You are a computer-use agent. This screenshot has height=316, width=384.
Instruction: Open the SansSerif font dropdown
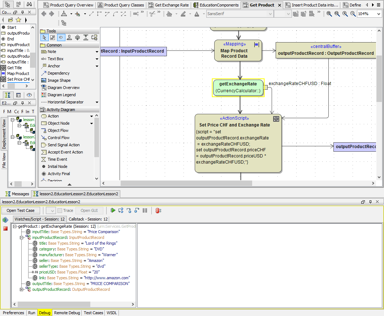pyautogui.click(x=270, y=14)
